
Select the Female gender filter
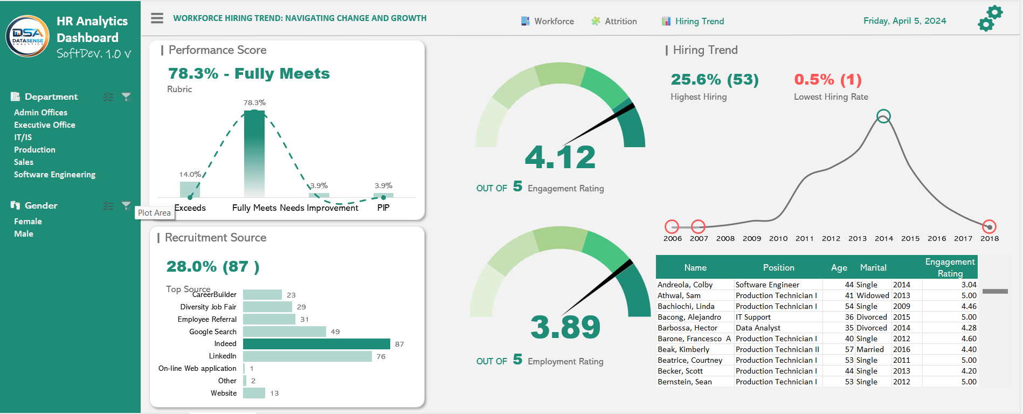pos(28,222)
